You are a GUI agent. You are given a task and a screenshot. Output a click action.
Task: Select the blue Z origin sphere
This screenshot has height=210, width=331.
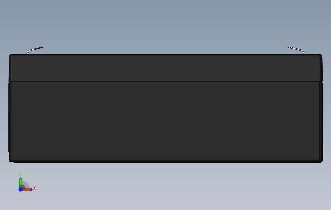(20, 189)
